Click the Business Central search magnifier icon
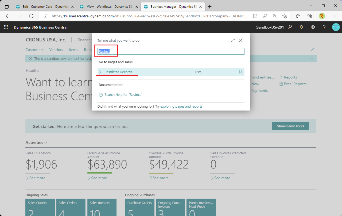This screenshot has width=342, height=216. tap(290, 27)
